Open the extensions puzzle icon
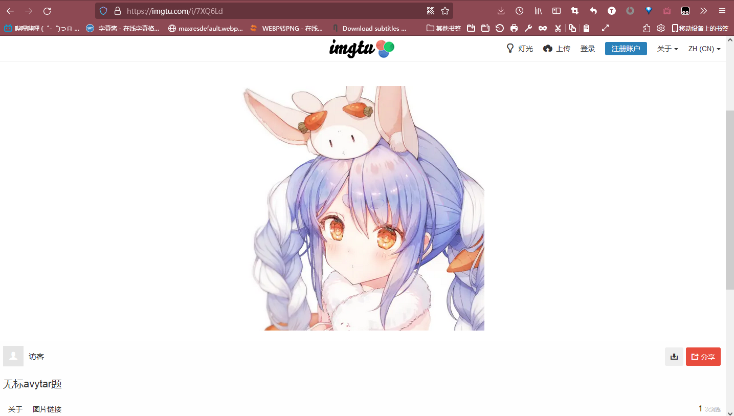The image size is (734, 416). (647, 29)
